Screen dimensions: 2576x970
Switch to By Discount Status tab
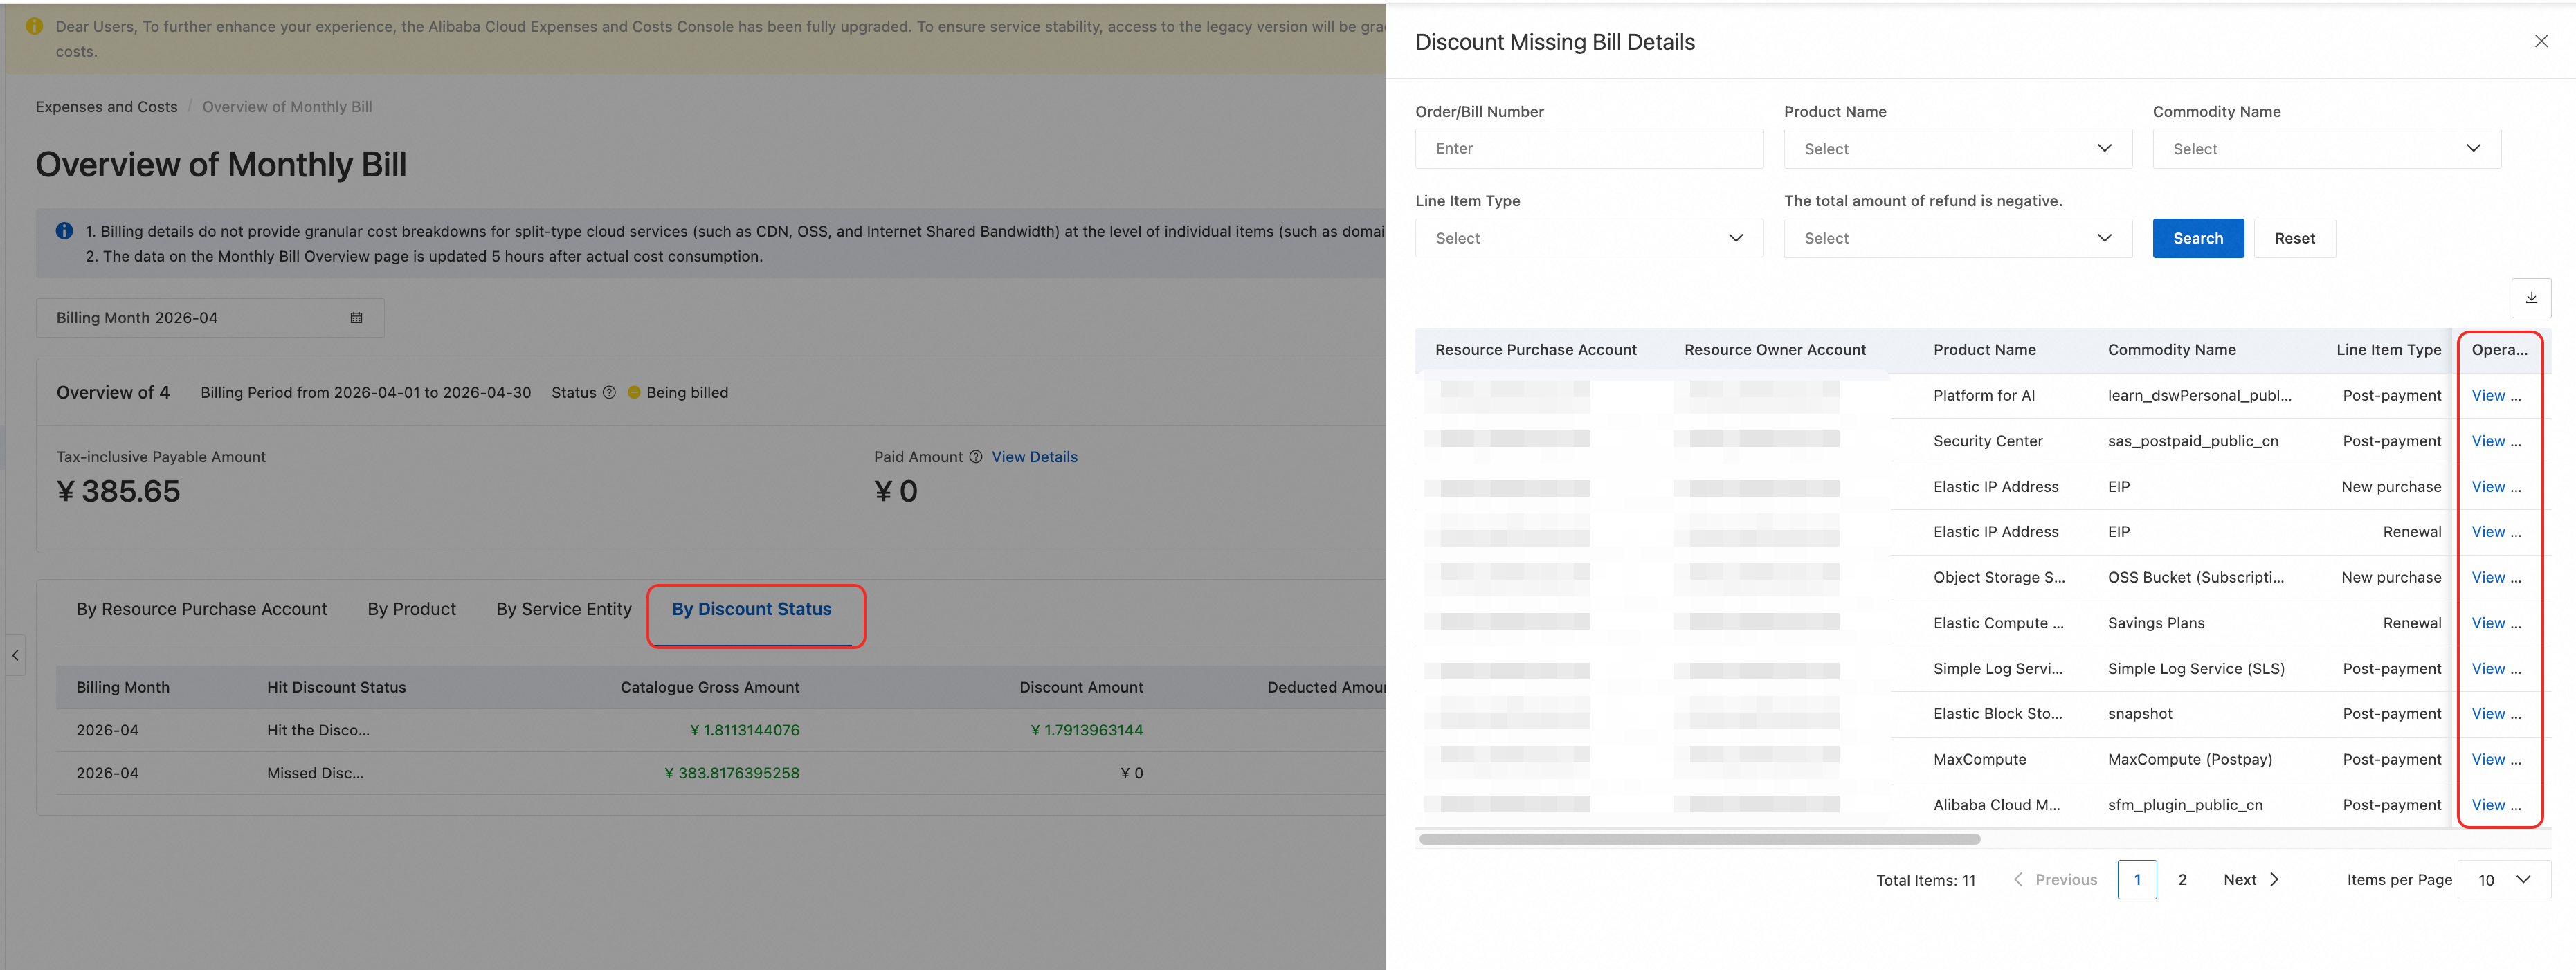coord(751,609)
